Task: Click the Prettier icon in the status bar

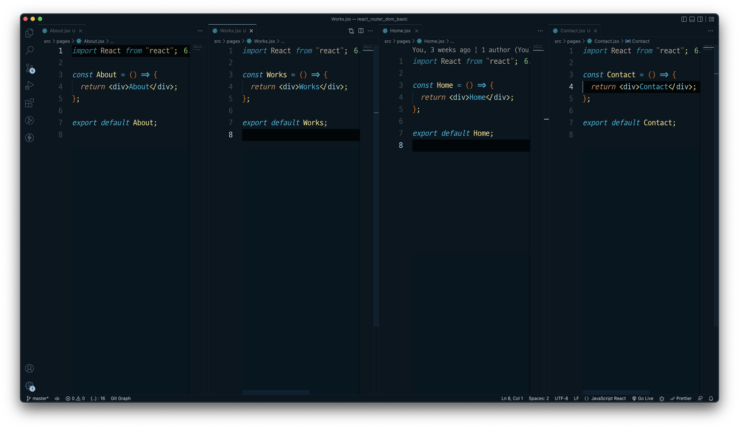Action: click(x=681, y=398)
